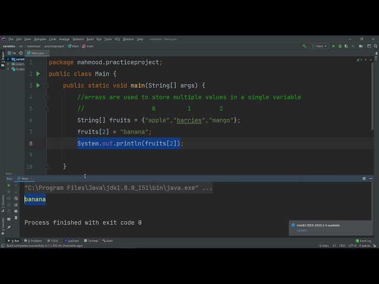Click the Project panel locate target icon

click(21, 53)
